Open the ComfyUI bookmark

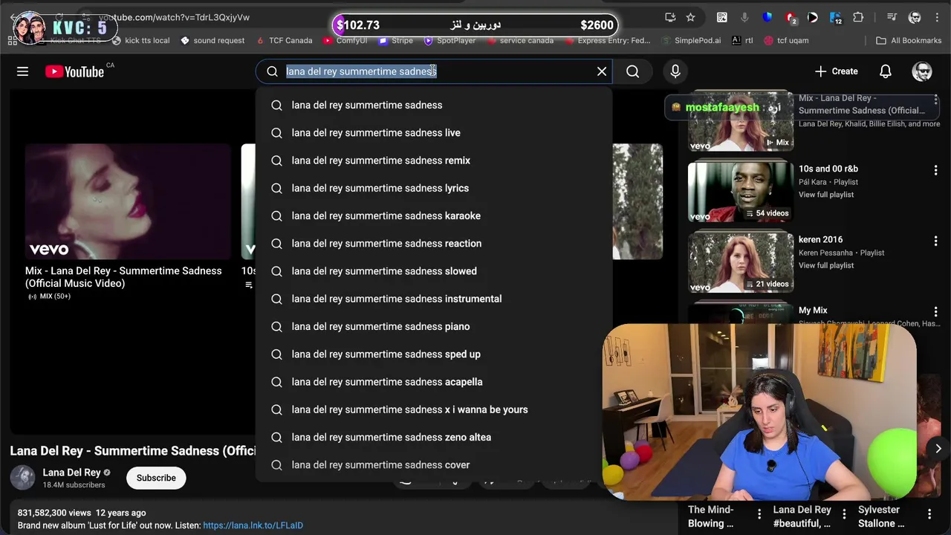tap(345, 40)
